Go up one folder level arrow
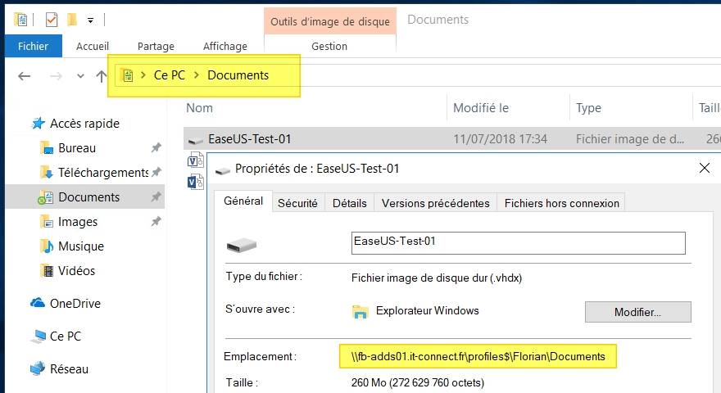 click(x=101, y=76)
